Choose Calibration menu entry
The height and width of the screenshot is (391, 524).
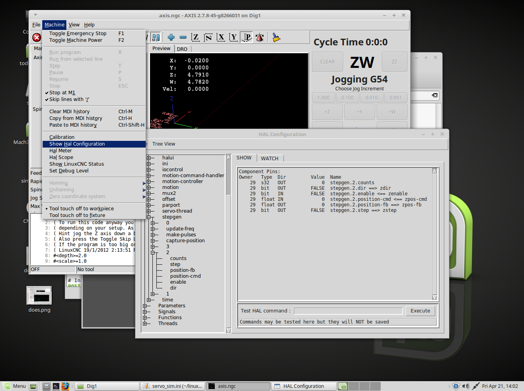click(x=94, y=137)
